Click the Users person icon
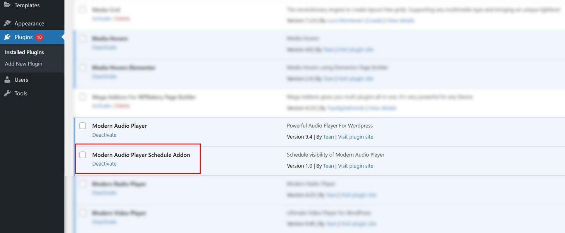Screen dimensions: 565x233 pyautogui.click(x=7, y=80)
